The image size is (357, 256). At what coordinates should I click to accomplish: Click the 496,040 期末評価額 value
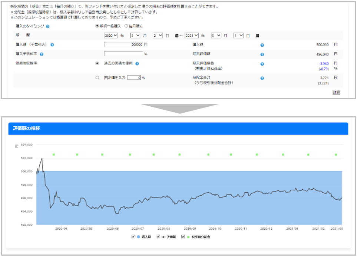[323, 54]
